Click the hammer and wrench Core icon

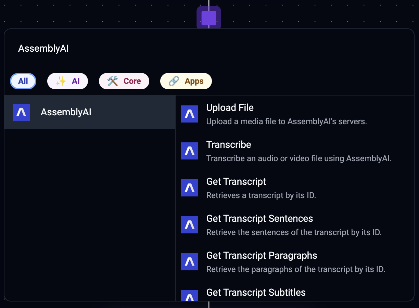point(113,81)
